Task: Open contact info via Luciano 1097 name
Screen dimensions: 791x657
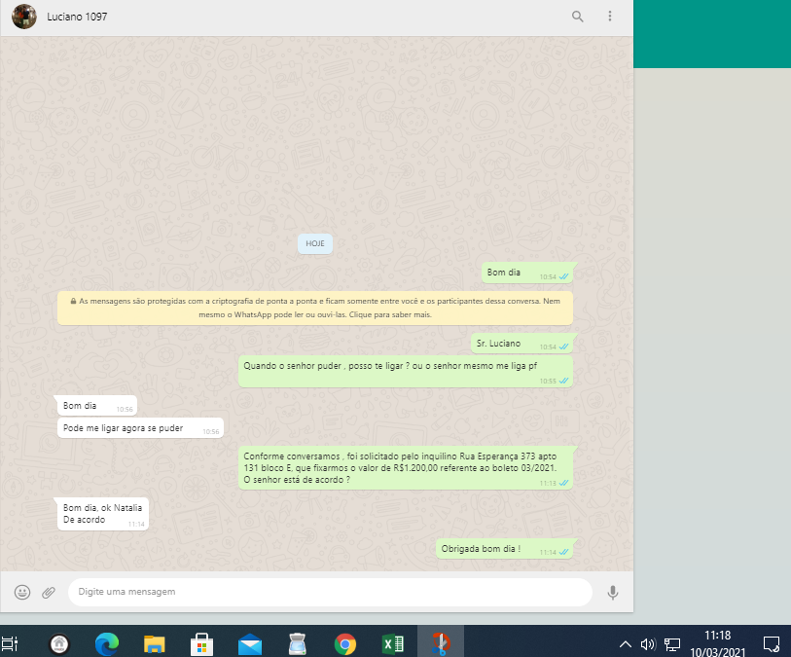Action: pyautogui.click(x=77, y=17)
